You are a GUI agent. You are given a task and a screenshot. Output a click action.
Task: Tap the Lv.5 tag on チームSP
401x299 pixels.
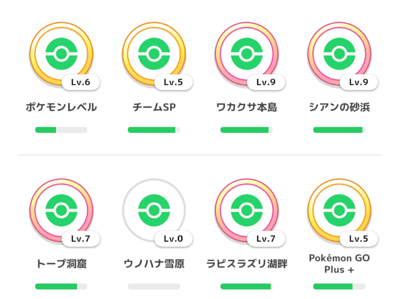coord(173,82)
